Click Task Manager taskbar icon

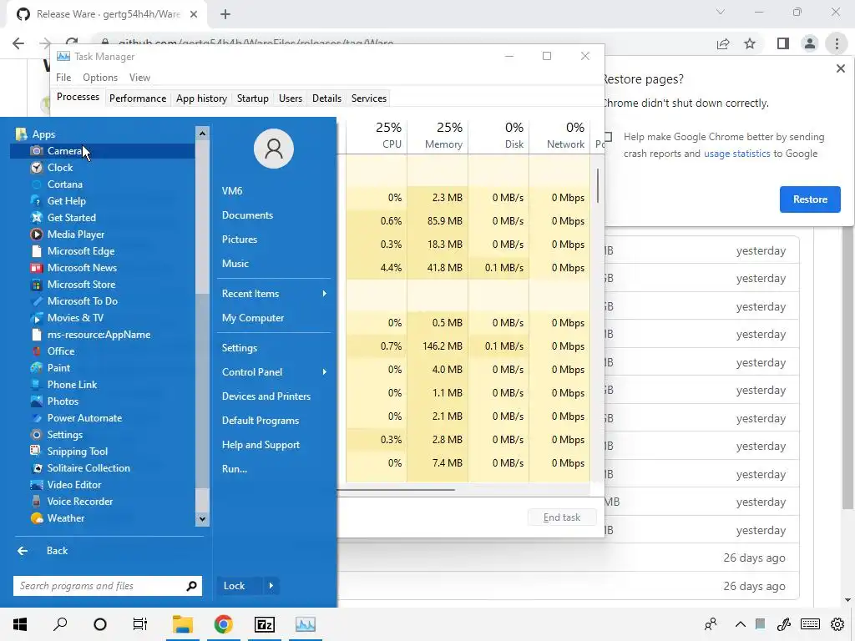click(x=306, y=624)
